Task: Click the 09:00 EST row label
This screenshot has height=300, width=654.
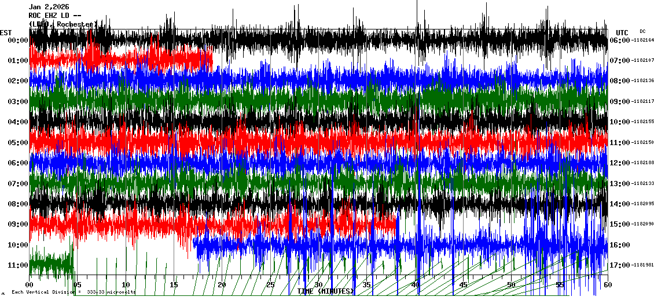Action: [x=19, y=224]
